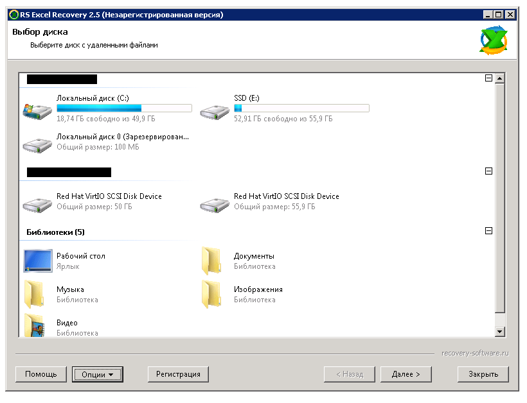Click the SSD (E:) usage bar

[x=301, y=108]
